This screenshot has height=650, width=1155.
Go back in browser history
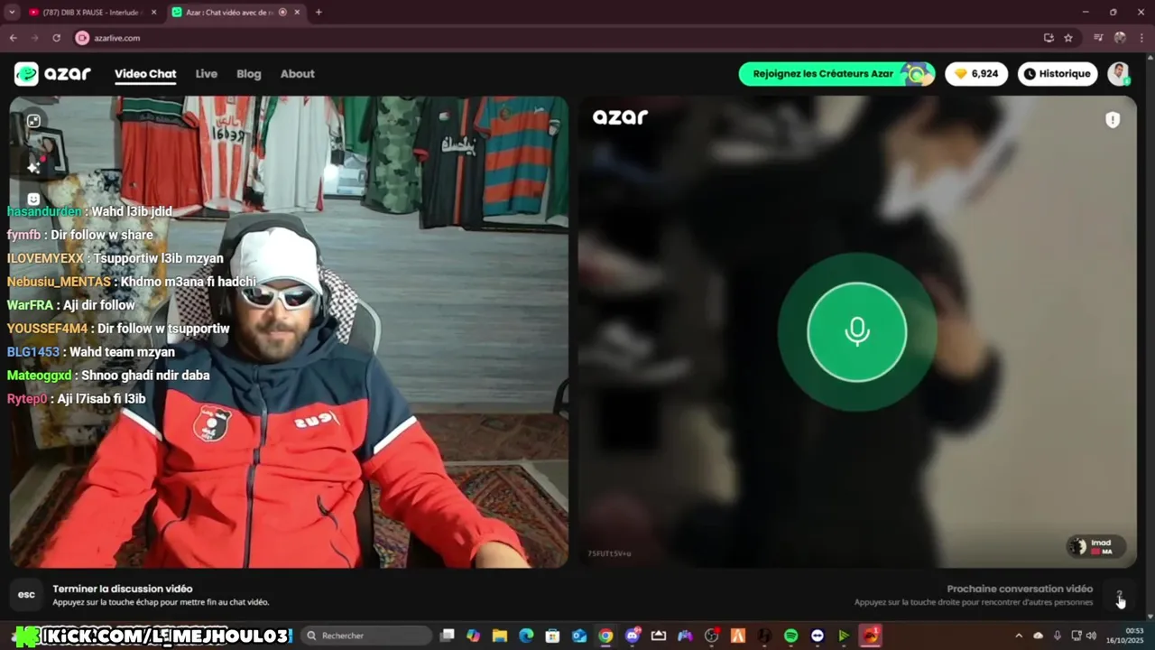tap(13, 38)
